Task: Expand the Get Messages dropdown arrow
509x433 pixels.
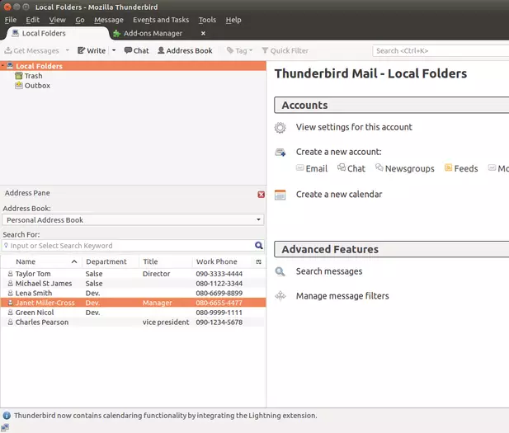Action: (x=68, y=50)
